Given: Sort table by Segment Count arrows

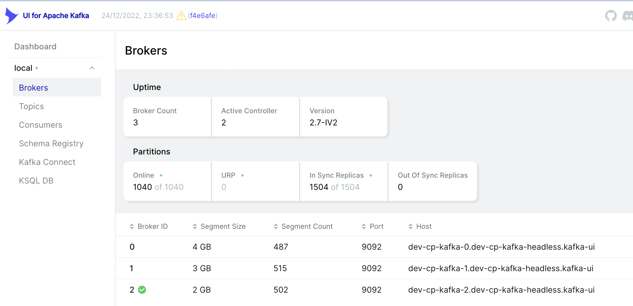Looking at the screenshot, I should pos(276,226).
